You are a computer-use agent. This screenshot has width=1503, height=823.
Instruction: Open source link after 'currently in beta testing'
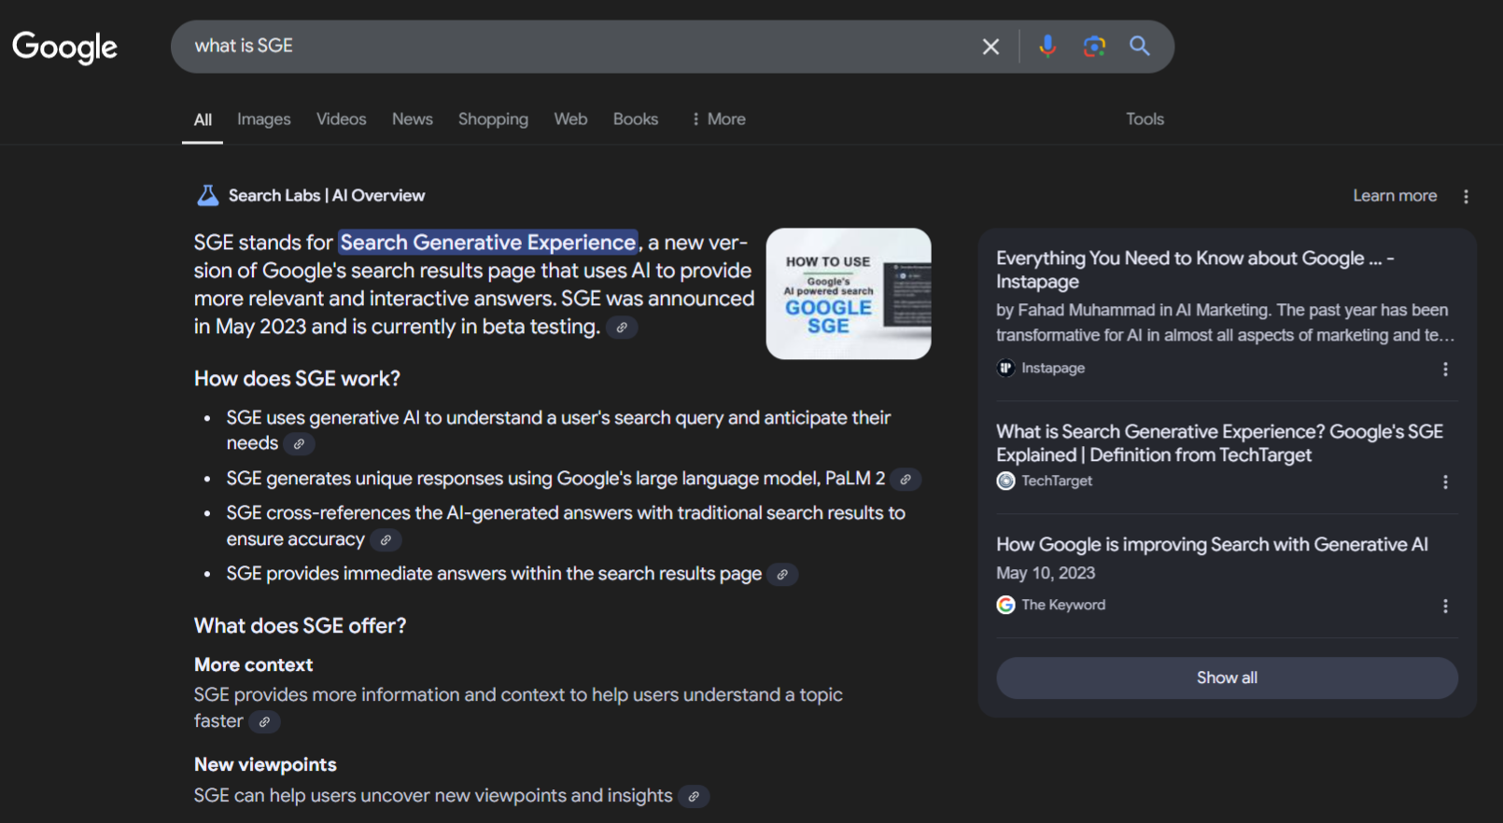[x=622, y=328]
